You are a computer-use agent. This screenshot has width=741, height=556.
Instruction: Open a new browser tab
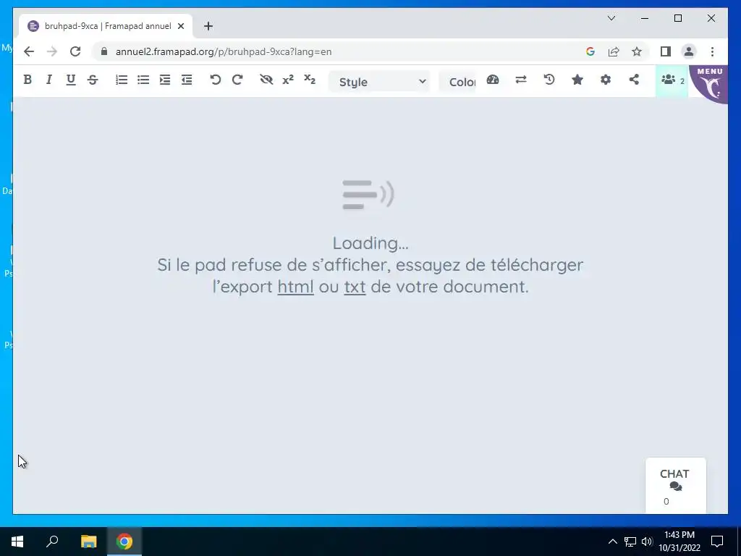coord(208,26)
